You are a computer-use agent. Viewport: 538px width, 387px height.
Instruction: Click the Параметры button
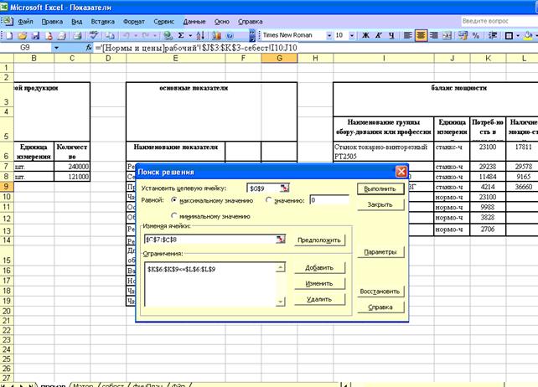point(380,252)
